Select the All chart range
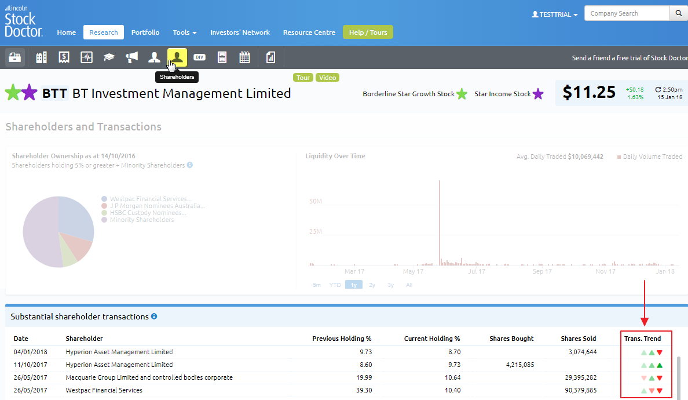The width and height of the screenshot is (688, 400). 409,285
